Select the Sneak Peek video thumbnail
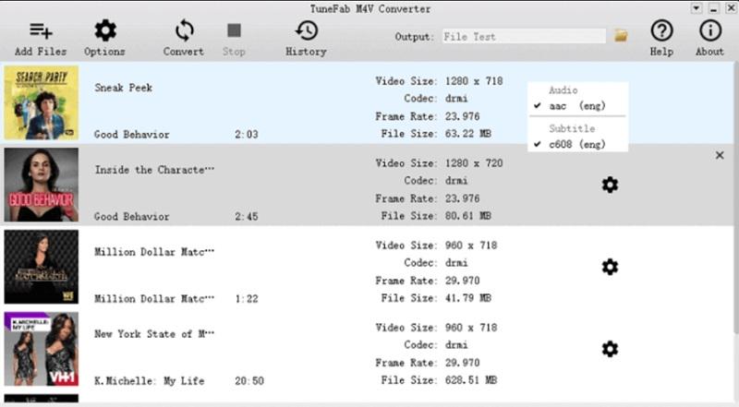The height and width of the screenshot is (407, 739). [x=41, y=103]
